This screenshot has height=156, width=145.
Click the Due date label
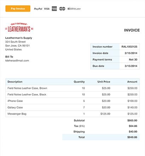pos(98,66)
